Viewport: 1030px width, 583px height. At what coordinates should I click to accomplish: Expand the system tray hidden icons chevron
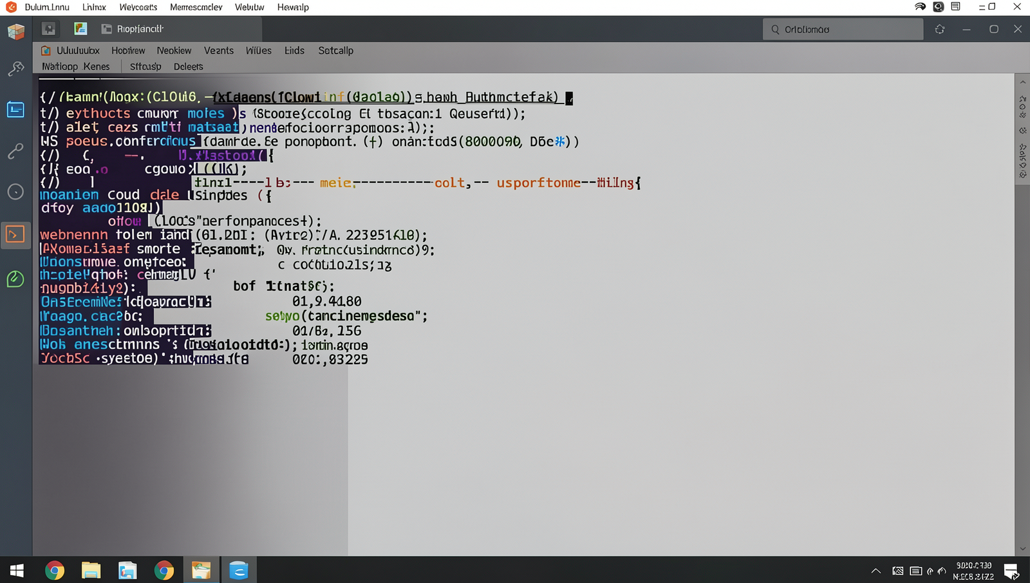[x=876, y=571]
